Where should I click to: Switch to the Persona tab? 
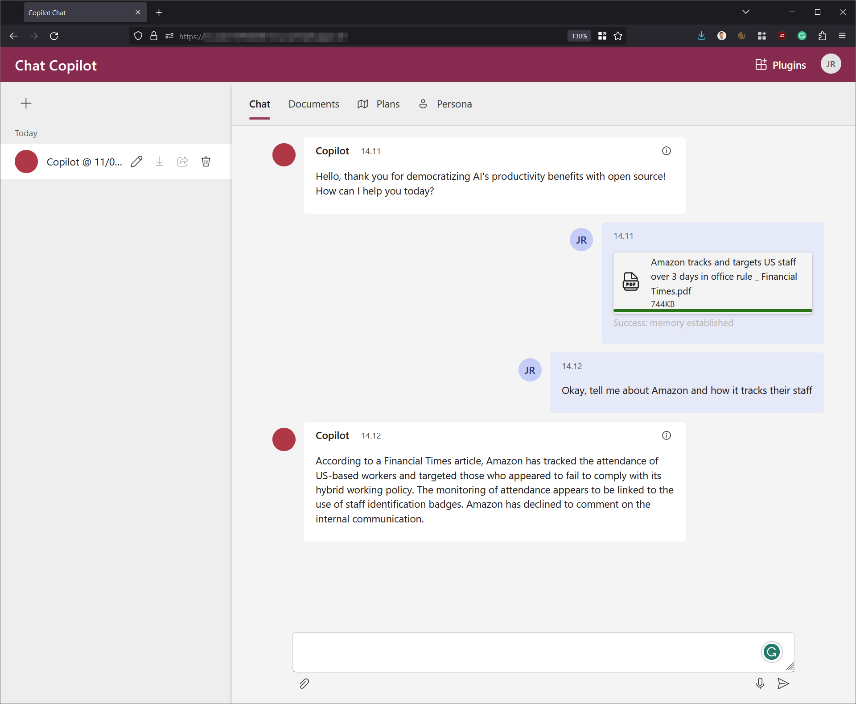pyautogui.click(x=445, y=104)
